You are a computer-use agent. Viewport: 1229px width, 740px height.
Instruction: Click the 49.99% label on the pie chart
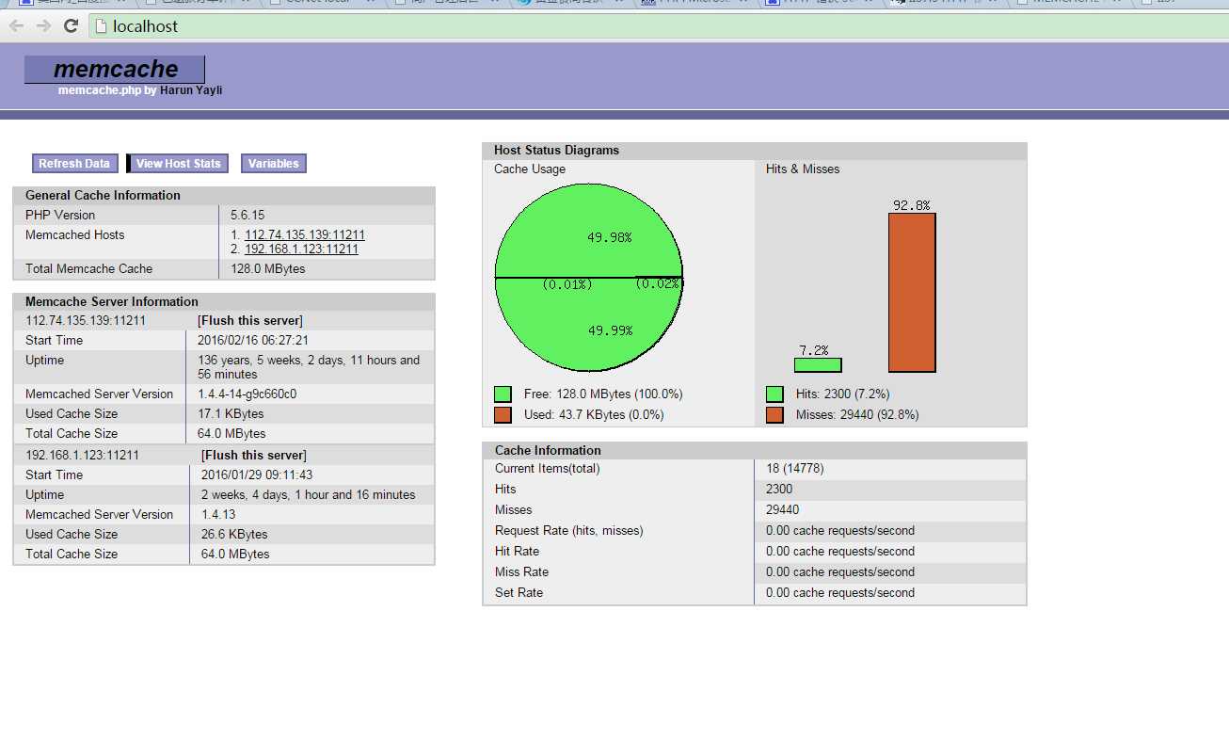point(610,330)
